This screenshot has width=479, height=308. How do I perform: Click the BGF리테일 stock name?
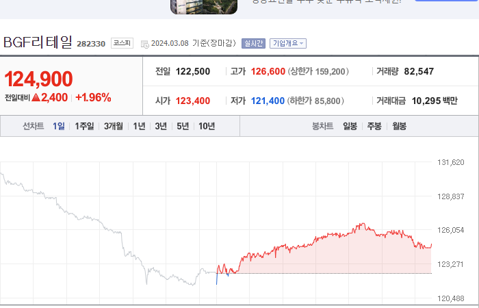point(38,42)
